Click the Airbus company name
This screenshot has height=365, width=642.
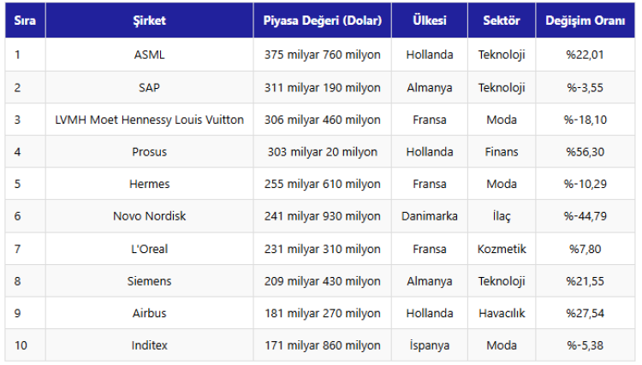coord(150,313)
